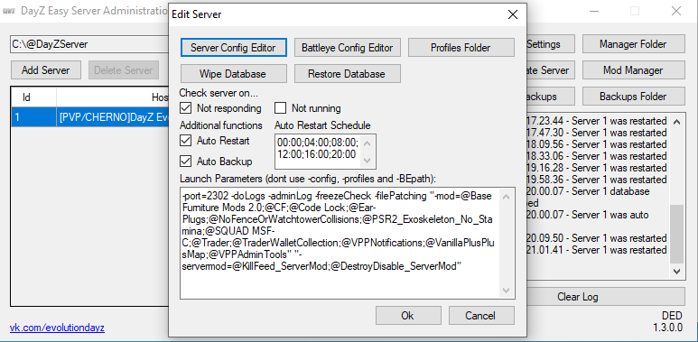Viewport: 698px width, 342px height.
Task: Cancel the Edit Server dialog
Action: [x=480, y=316]
